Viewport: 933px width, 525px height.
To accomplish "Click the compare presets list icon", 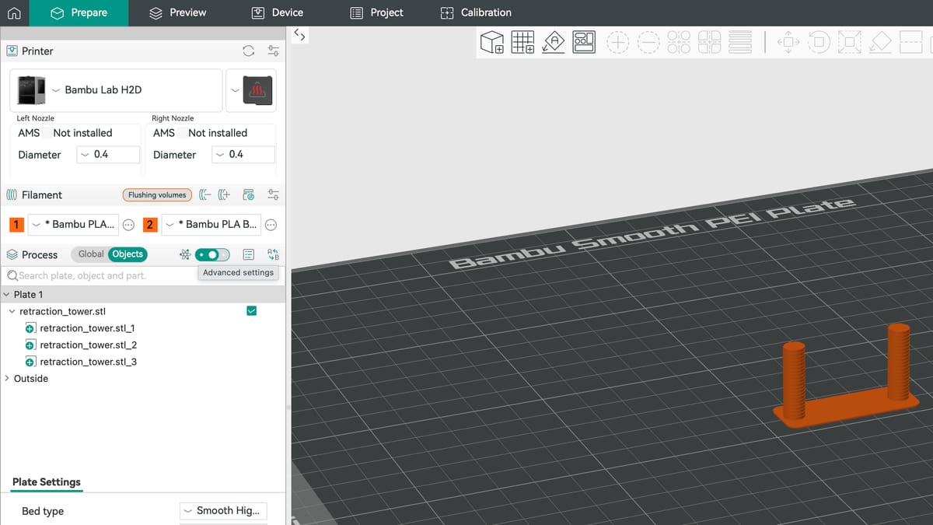I will click(x=248, y=254).
